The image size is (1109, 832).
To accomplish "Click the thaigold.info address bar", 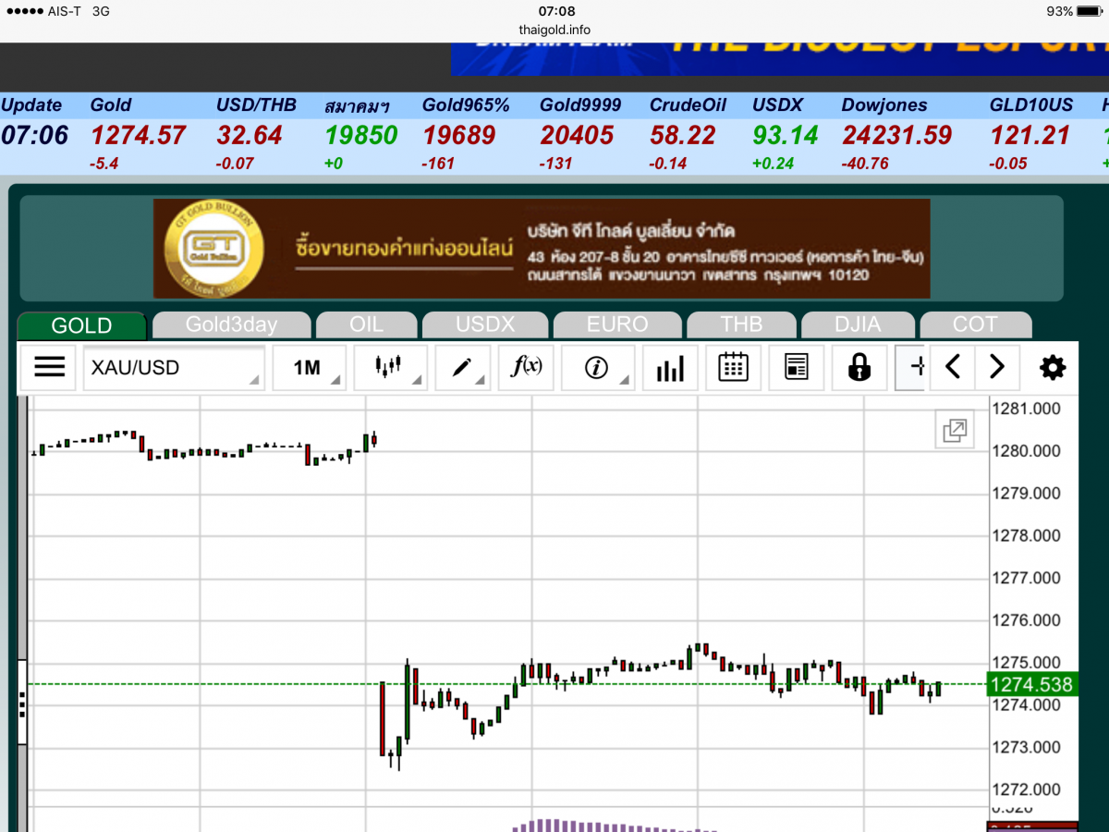I will coord(554,30).
